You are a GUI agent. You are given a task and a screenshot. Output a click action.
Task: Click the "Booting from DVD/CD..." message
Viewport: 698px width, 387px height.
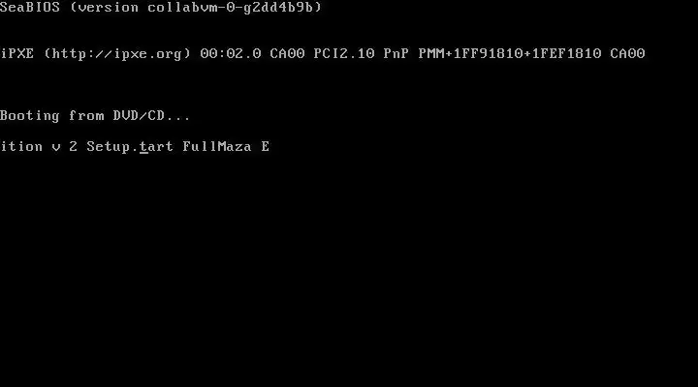[x=95, y=115]
